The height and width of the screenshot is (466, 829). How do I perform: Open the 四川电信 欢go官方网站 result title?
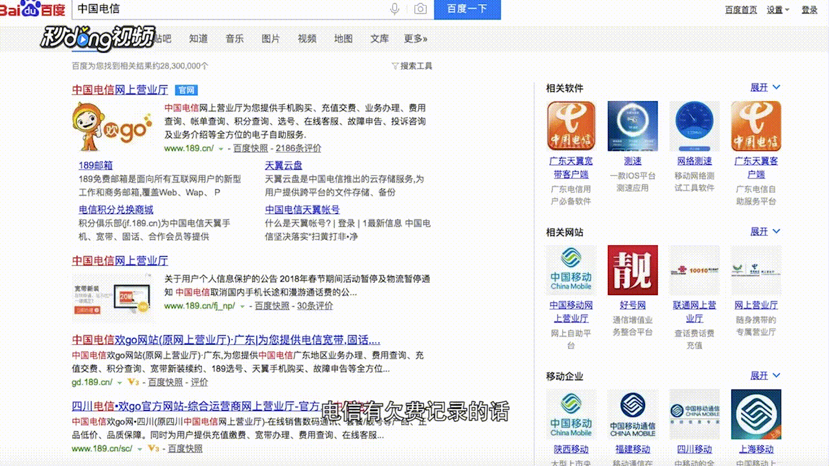196,406
